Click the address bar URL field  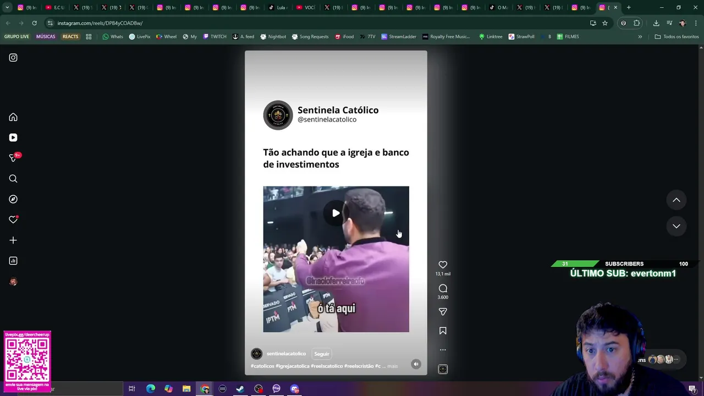click(x=319, y=23)
